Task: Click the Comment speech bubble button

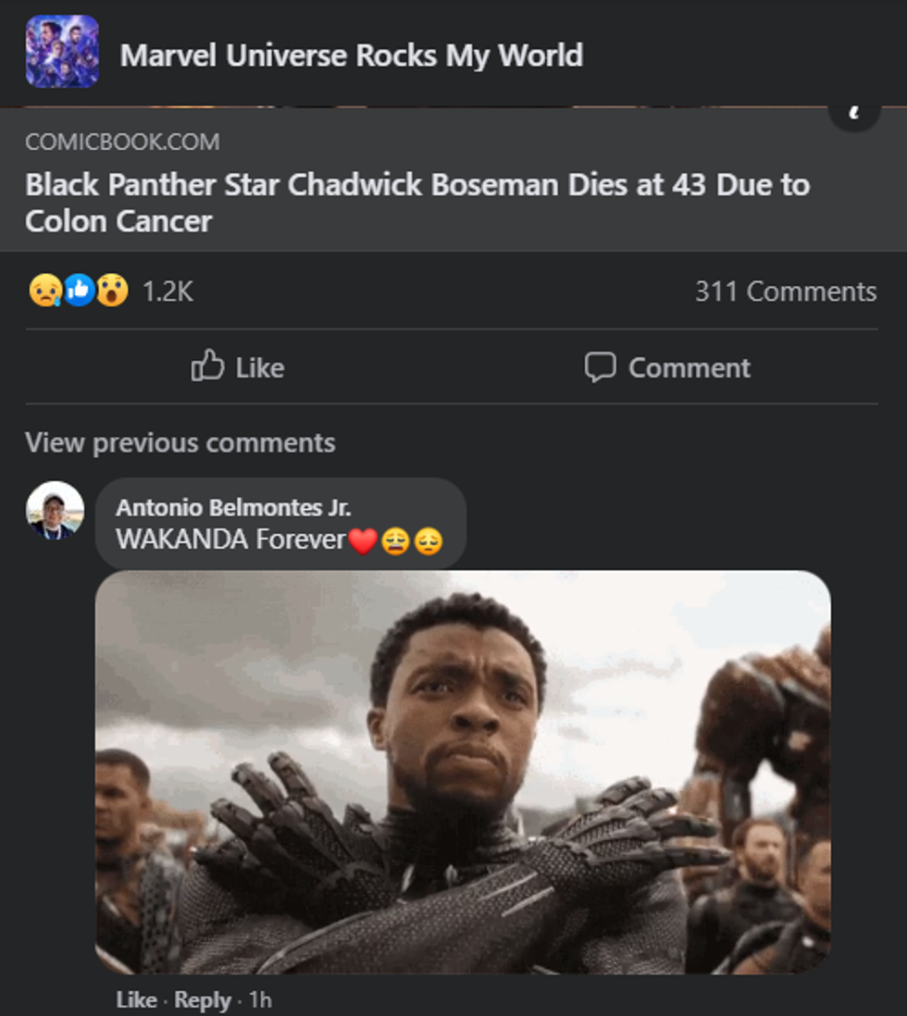Action: (x=667, y=367)
